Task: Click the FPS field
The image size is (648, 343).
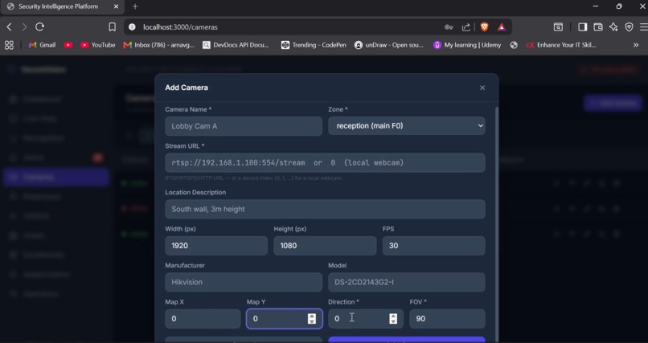Action: point(433,246)
